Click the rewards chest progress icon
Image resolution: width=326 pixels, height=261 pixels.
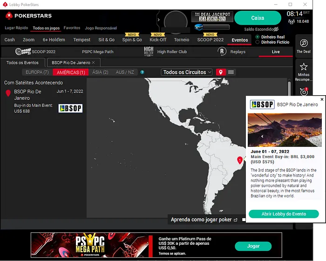tap(199, 27)
